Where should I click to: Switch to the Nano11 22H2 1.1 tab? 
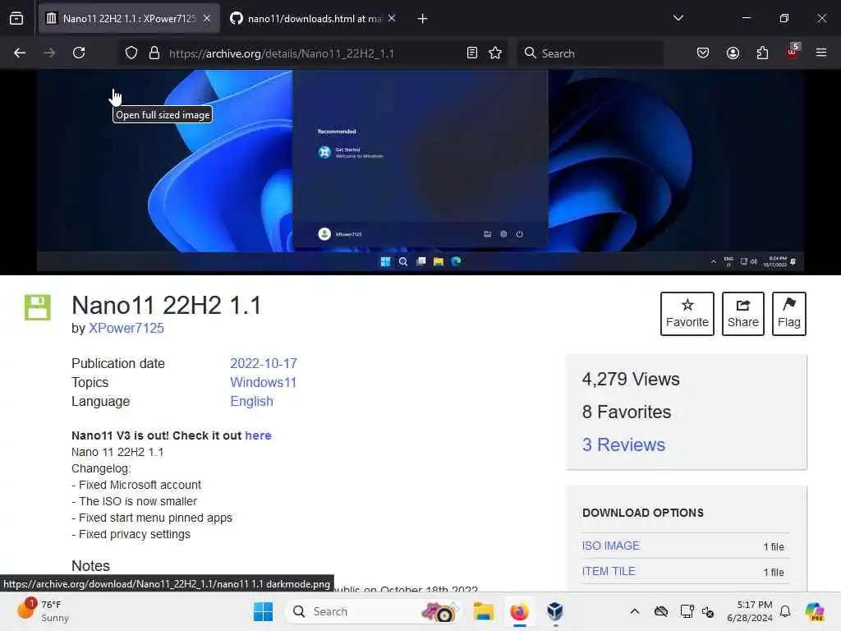pyautogui.click(x=129, y=19)
